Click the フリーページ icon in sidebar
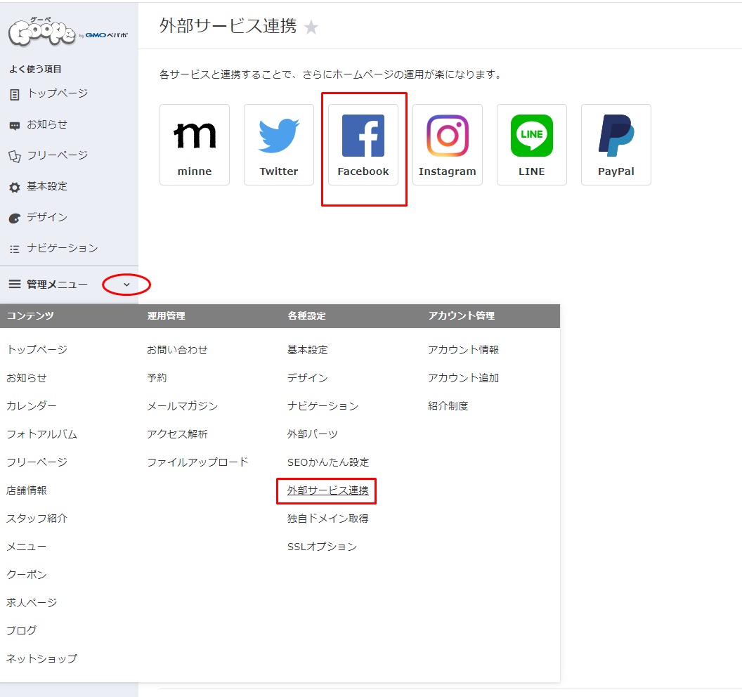This screenshot has width=742, height=697. click(15, 157)
